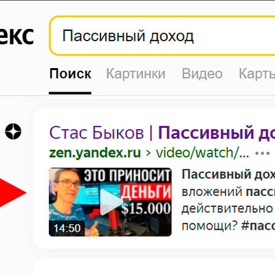Open the Видео tab

coord(202,74)
